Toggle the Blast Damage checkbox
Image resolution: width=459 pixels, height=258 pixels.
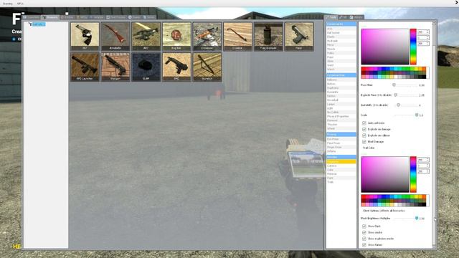click(x=364, y=142)
